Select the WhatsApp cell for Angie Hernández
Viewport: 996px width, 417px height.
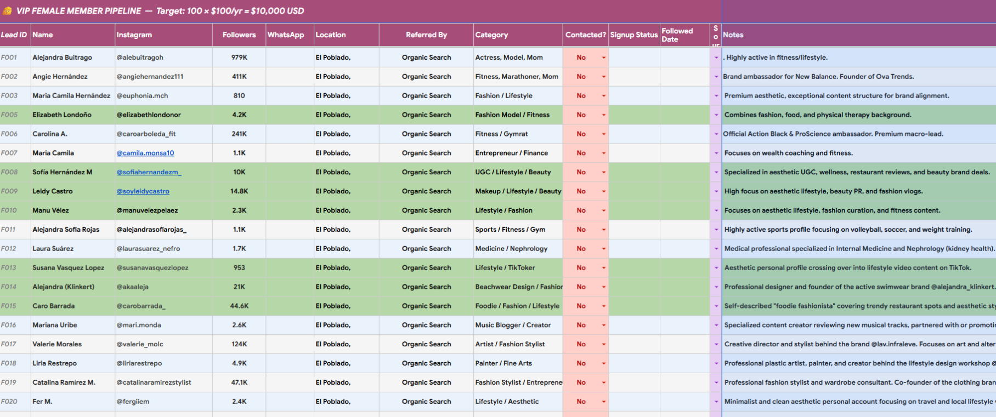[x=290, y=77]
